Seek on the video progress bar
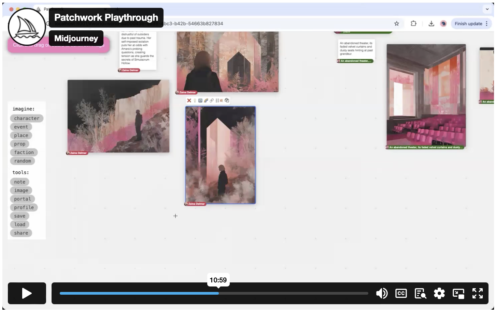 (x=214, y=293)
